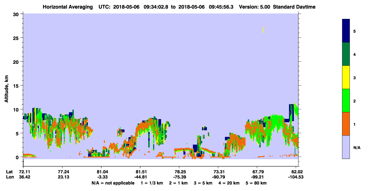Click the colorbar label '5'
Viewport: 372px width, 191px height.
(355, 31)
